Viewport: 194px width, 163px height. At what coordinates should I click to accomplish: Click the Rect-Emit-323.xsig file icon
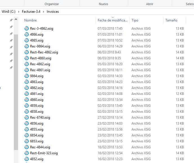[x=26, y=153]
